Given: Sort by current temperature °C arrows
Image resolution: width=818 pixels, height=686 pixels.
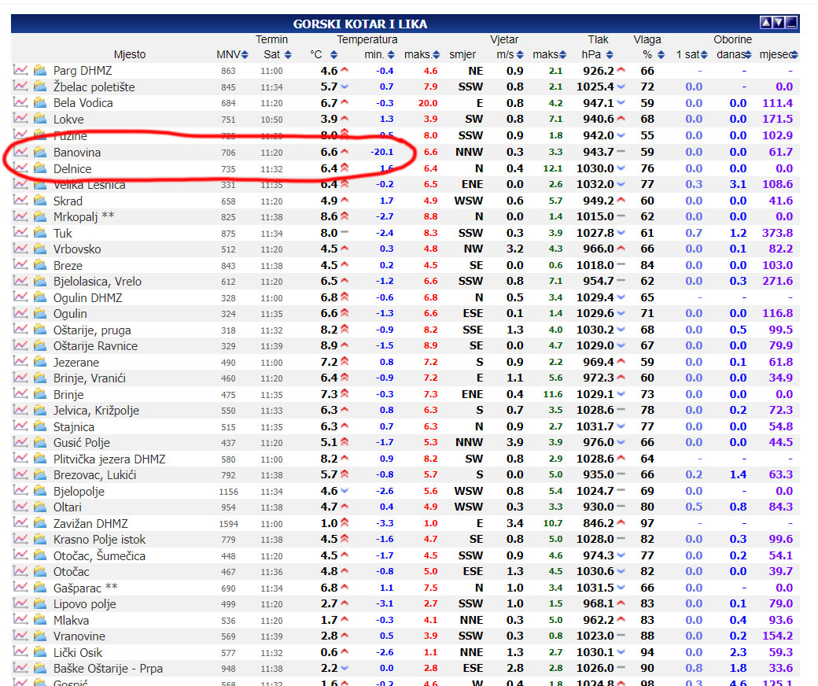Looking at the screenshot, I should (x=334, y=55).
